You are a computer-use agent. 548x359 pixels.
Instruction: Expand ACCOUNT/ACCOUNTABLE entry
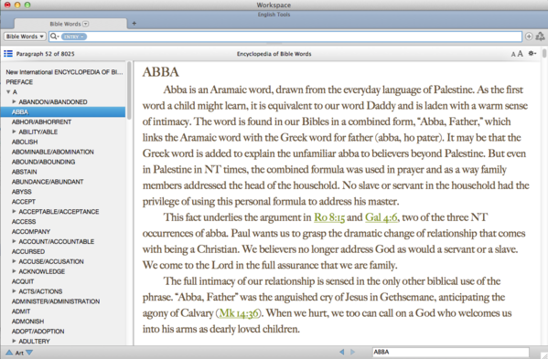tap(14, 241)
